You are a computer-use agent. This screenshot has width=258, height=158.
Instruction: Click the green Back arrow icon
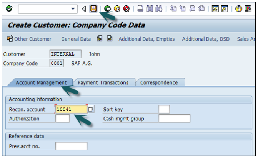107,8
